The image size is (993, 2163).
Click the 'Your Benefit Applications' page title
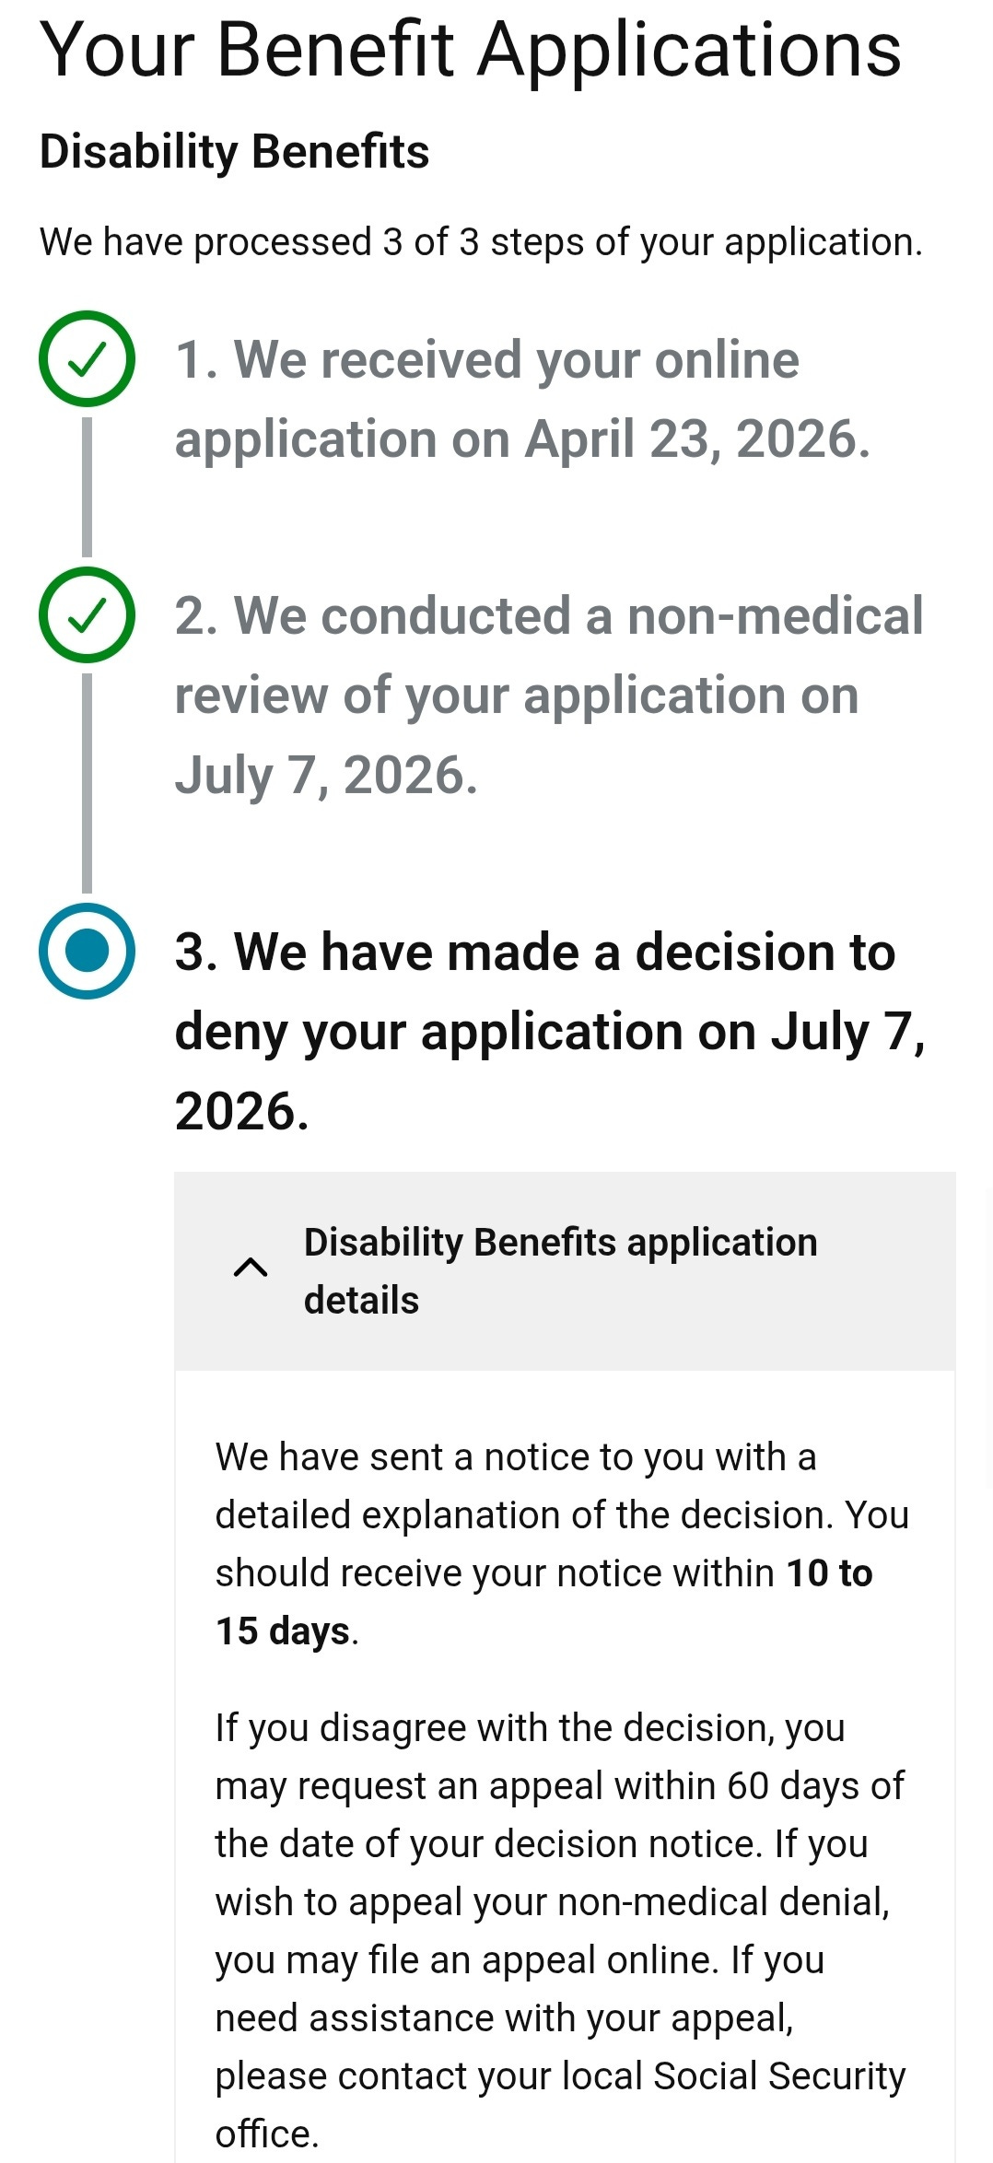(471, 50)
